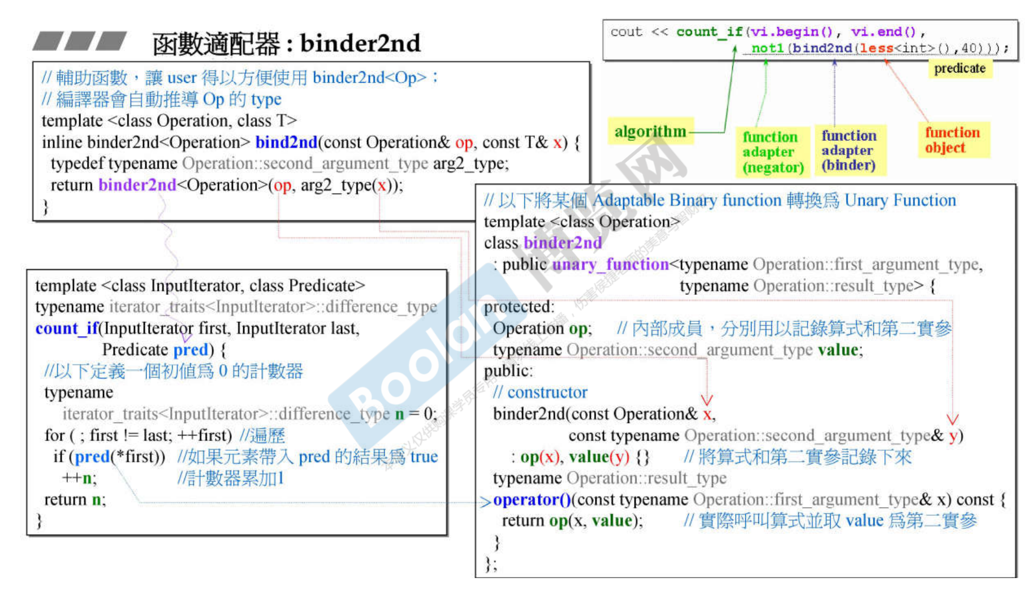This screenshot has width=1036, height=599.
Task: Click the '// constructor' comment
Action: (540, 392)
